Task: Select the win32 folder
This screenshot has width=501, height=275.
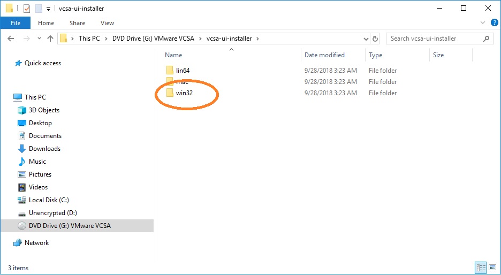Action: pos(184,93)
